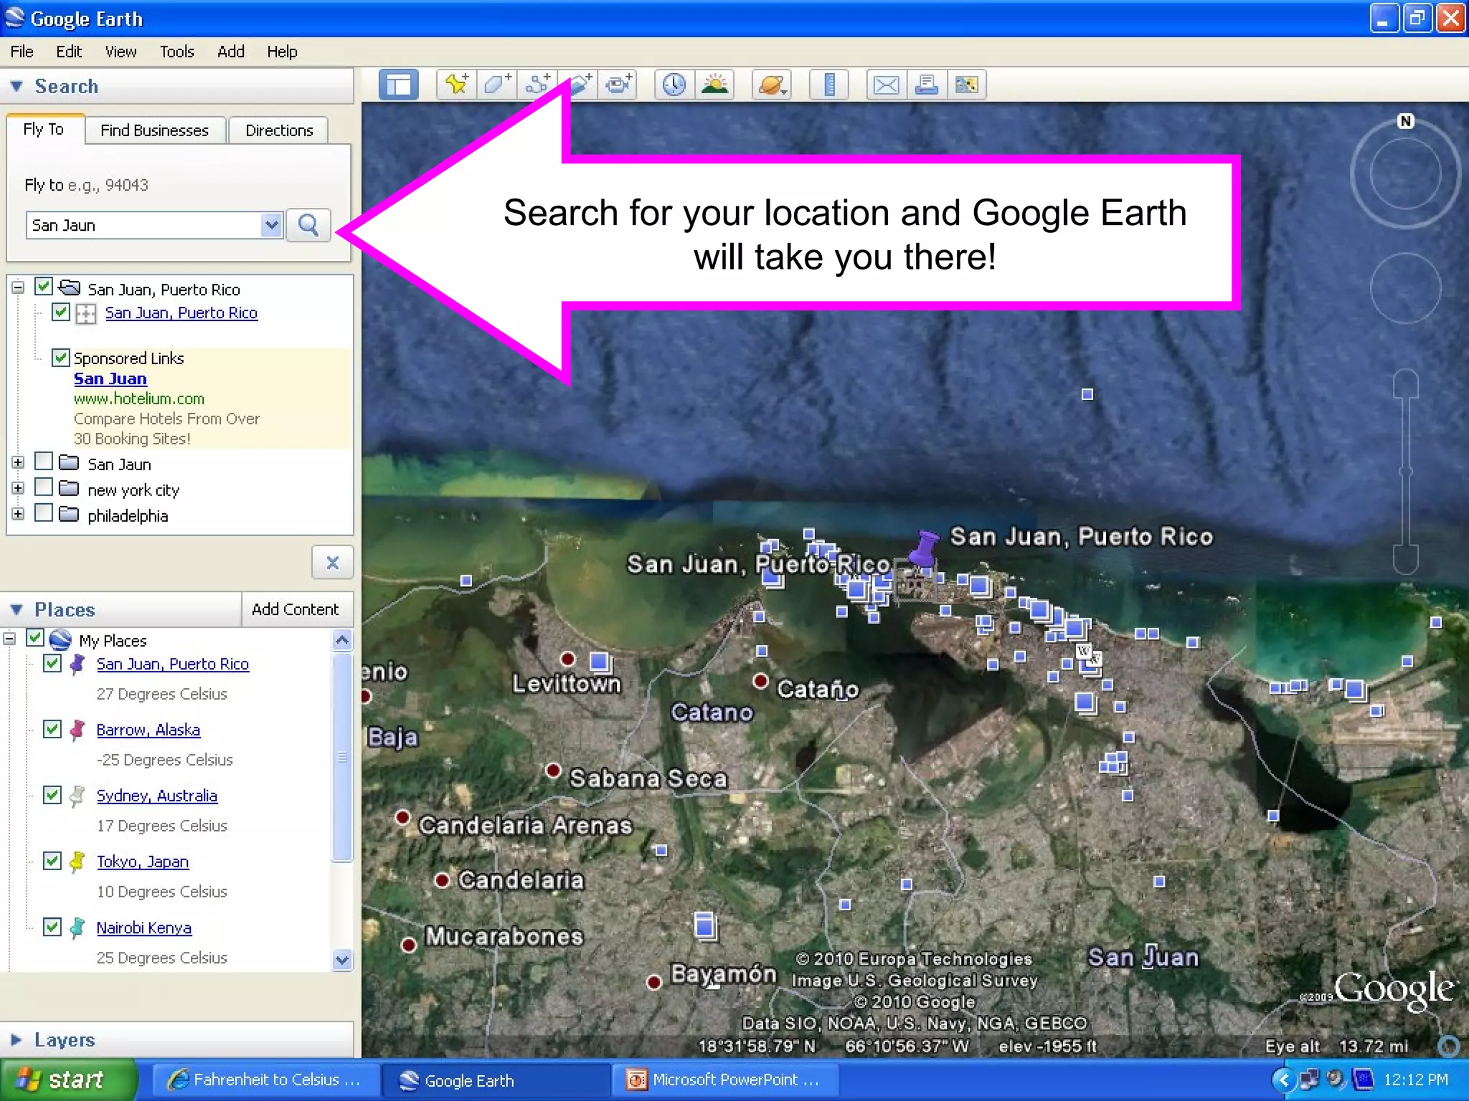1469x1101 pixels.
Task: Open the Fly To search history dropdown
Action: coord(271,225)
